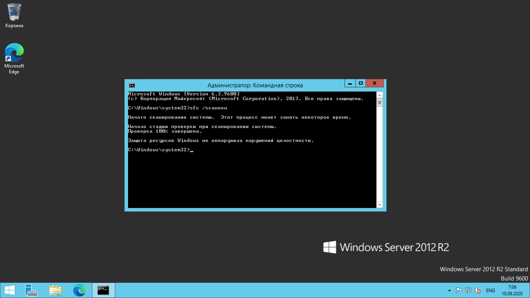Click the muted volume tray icon
This screenshot has height=298, width=530.
point(478,290)
